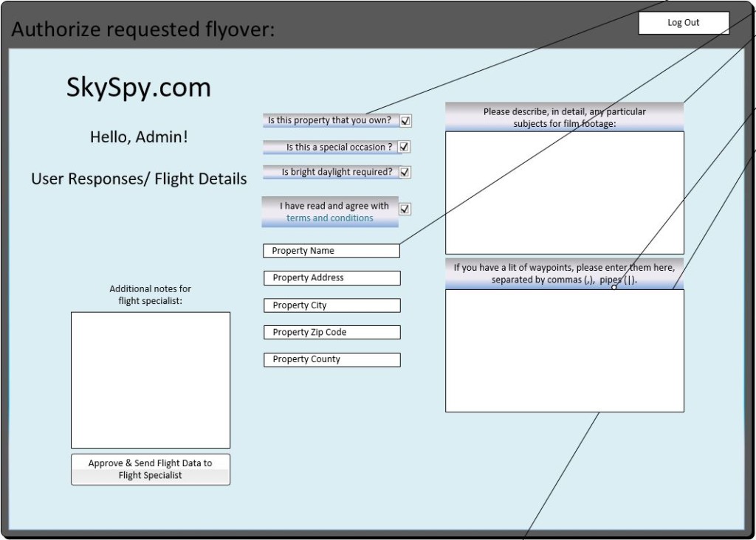Click the waypoints instructions header
756x540 pixels.
[564, 274]
